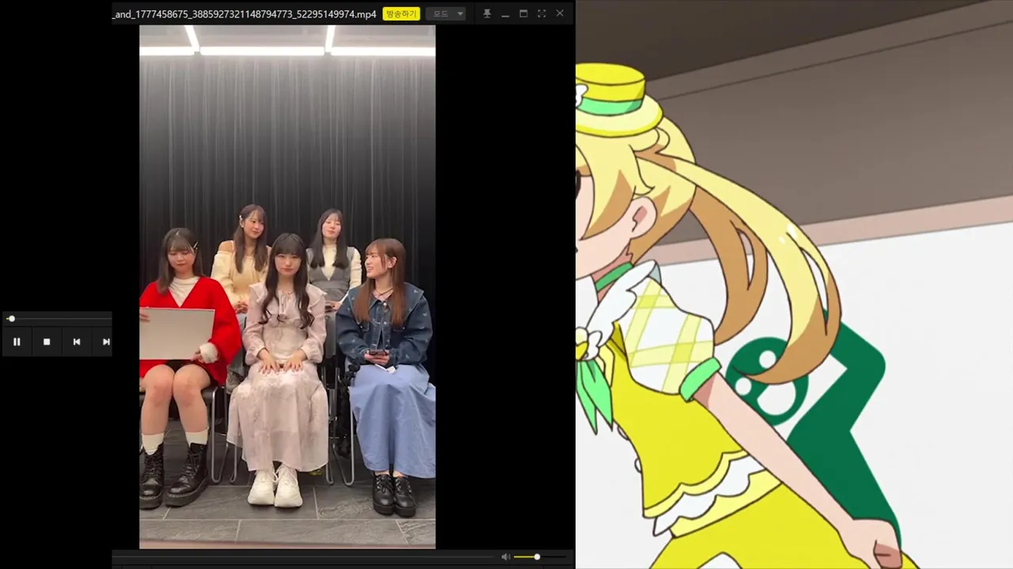Click the vertical video frame of five women
This screenshot has width=1013, height=569.
pos(287,286)
